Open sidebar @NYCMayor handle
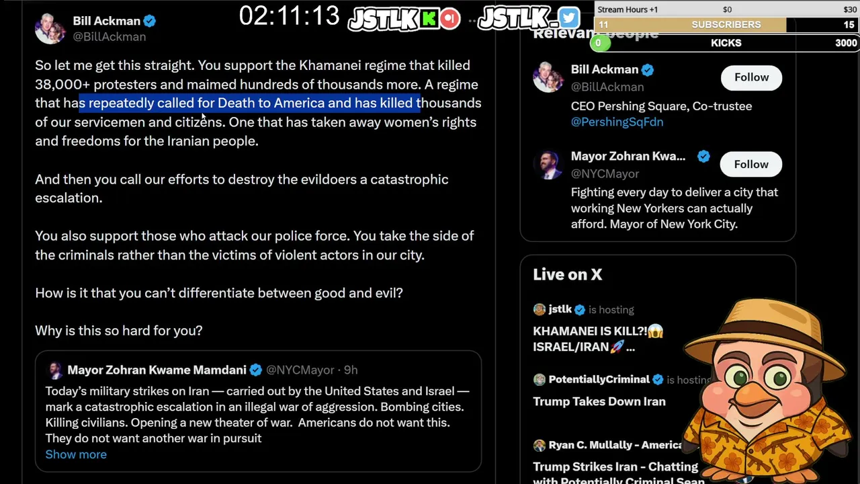 coord(605,173)
